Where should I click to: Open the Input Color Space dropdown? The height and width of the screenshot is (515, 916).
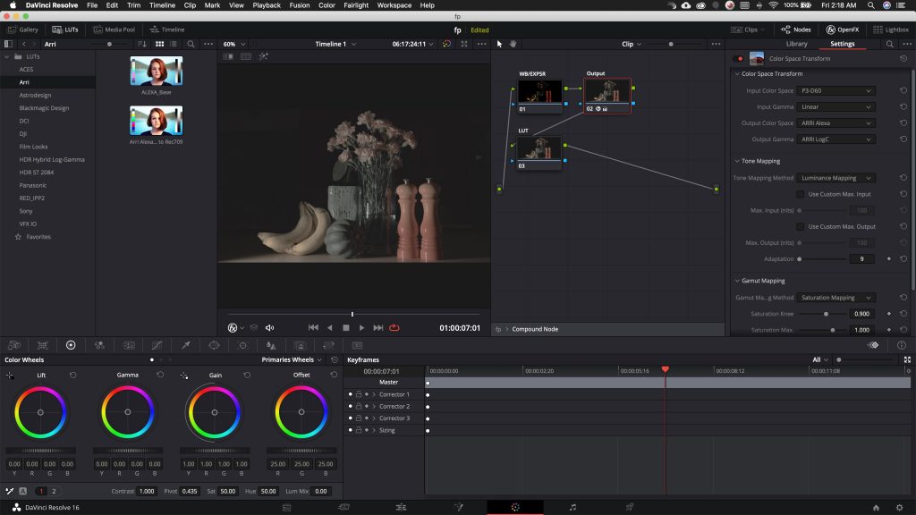coord(836,90)
